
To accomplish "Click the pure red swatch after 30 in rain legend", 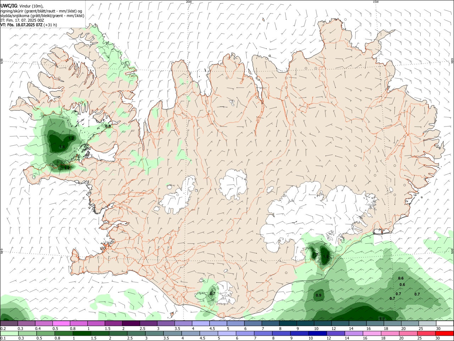I will (444, 334).
